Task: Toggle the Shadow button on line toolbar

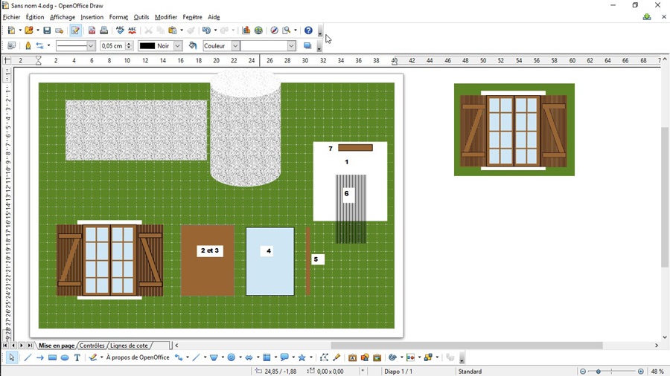Action: coord(307,46)
